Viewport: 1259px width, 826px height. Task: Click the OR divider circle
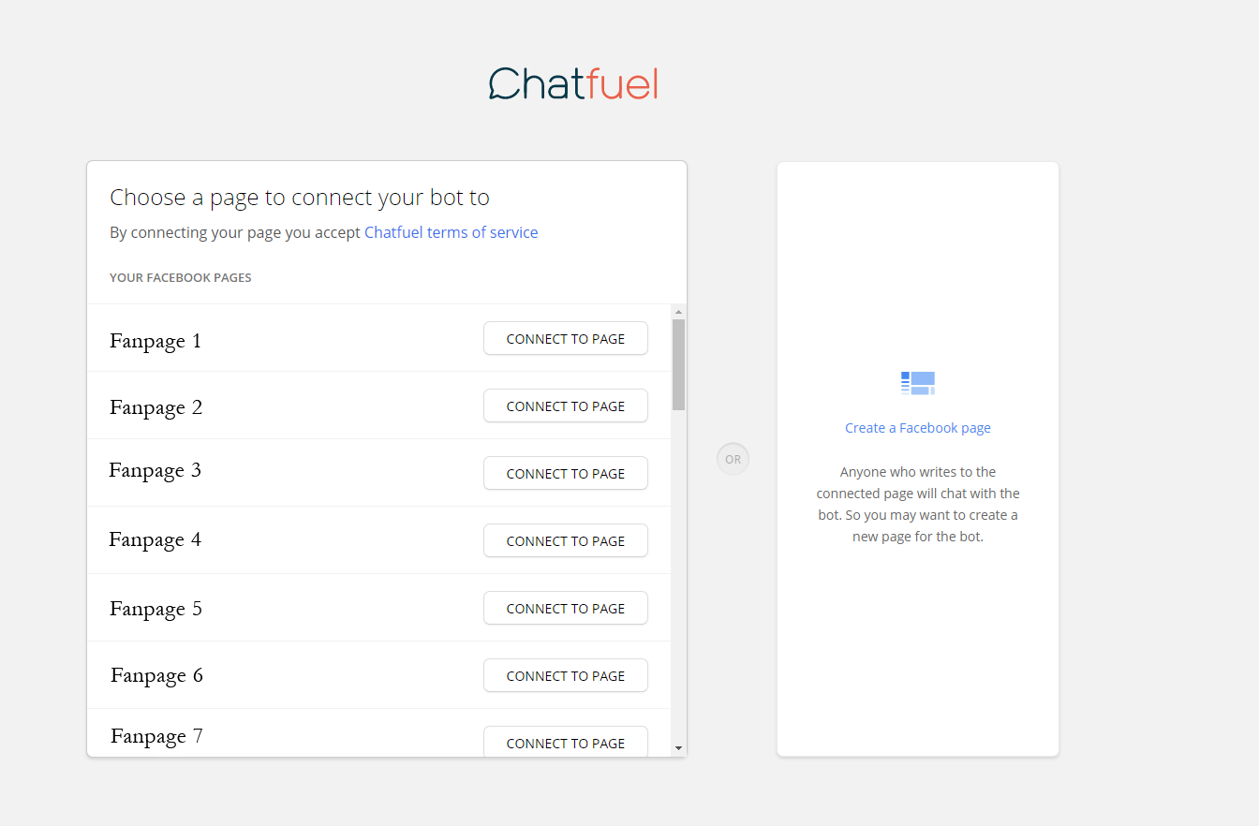point(733,459)
